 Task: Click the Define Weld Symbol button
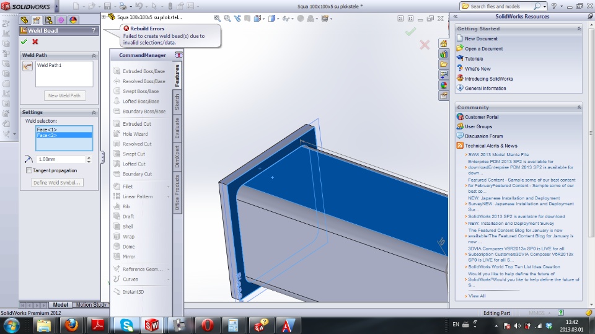click(57, 183)
